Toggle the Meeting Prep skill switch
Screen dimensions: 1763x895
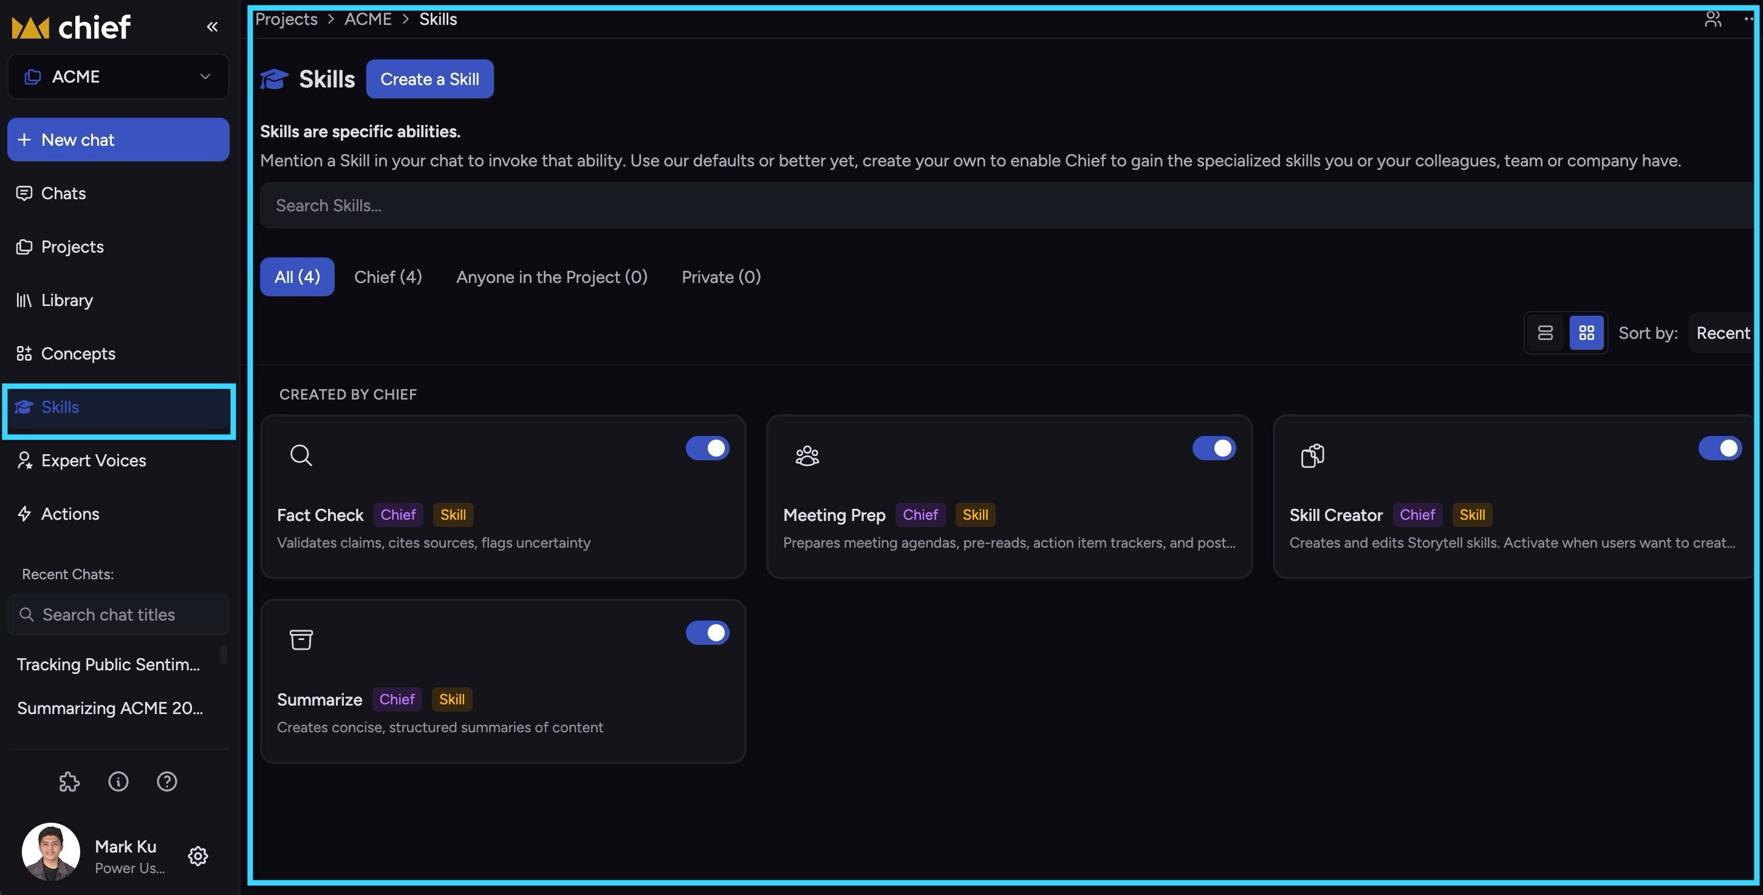point(1214,448)
